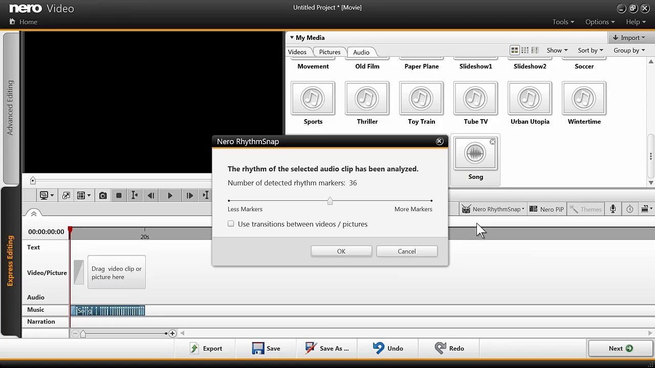The image size is (655, 368).
Task: Select the Song clip on Music track
Action: pyautogui.click(x=108, y=310)
